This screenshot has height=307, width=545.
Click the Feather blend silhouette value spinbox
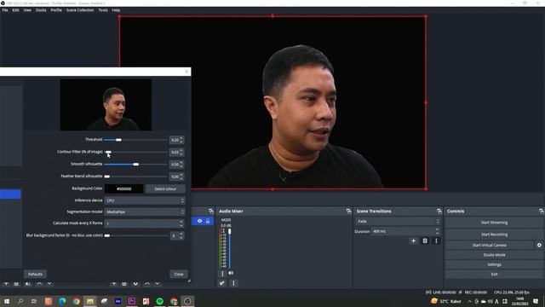176,177
